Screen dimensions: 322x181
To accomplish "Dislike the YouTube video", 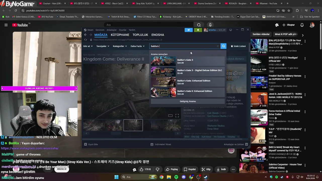I will click(x=158, y=169).
